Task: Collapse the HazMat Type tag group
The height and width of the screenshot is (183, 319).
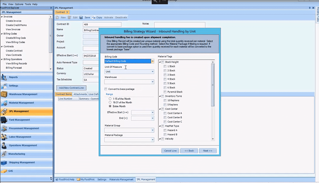Action: (x=160, y=126)
